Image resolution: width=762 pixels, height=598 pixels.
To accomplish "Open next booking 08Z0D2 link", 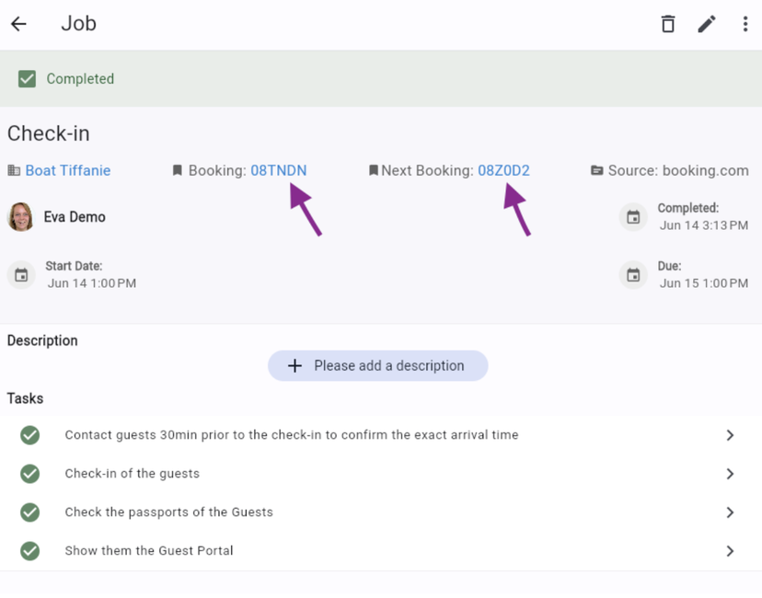I will click(503, 170).
